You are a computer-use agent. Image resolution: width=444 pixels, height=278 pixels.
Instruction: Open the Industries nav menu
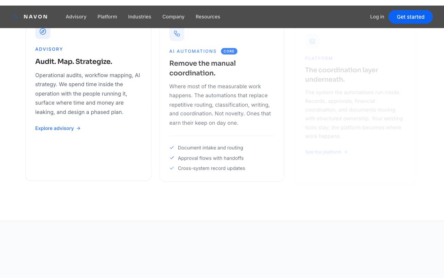coord(139,17)
